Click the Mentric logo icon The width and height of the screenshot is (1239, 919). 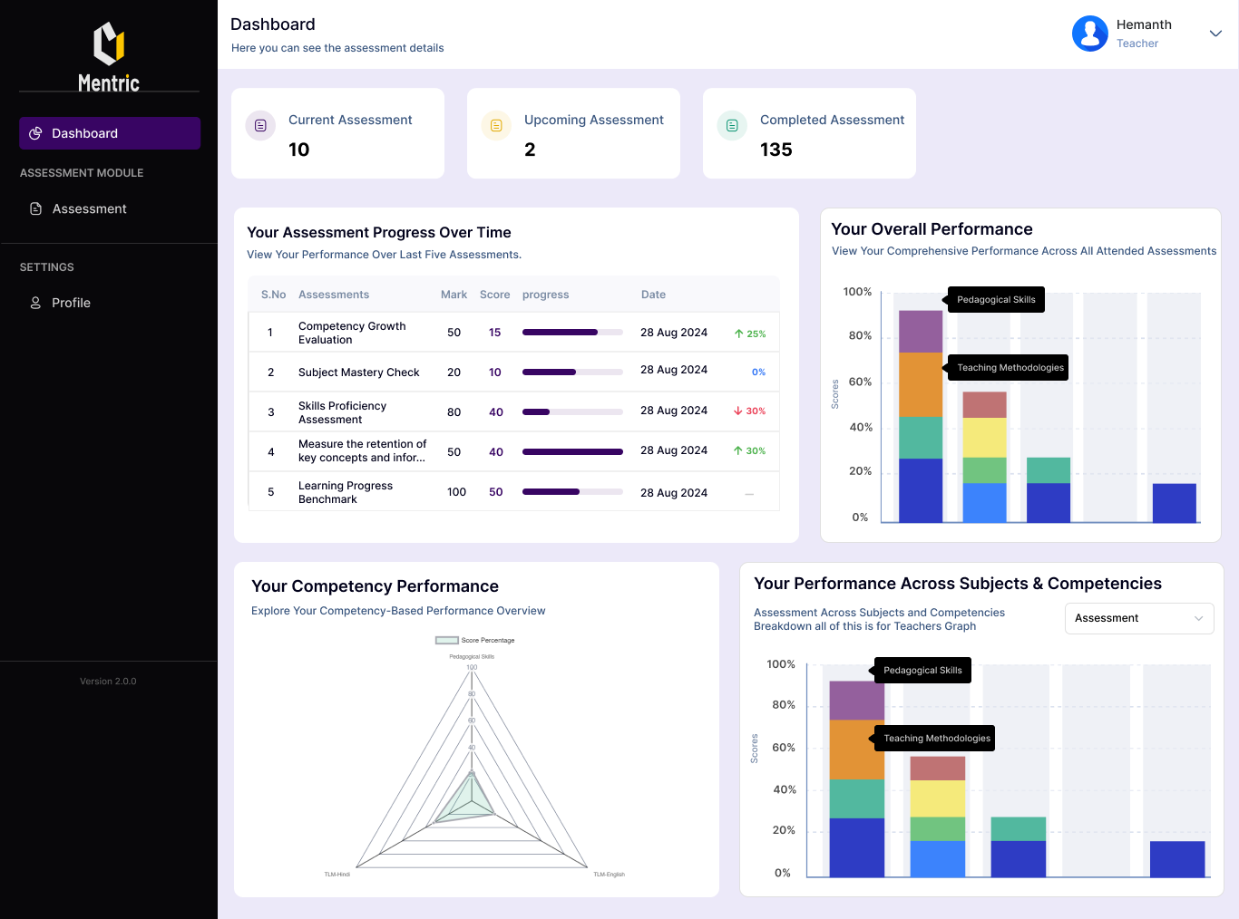pyautogui.click(x=109, y=44)
